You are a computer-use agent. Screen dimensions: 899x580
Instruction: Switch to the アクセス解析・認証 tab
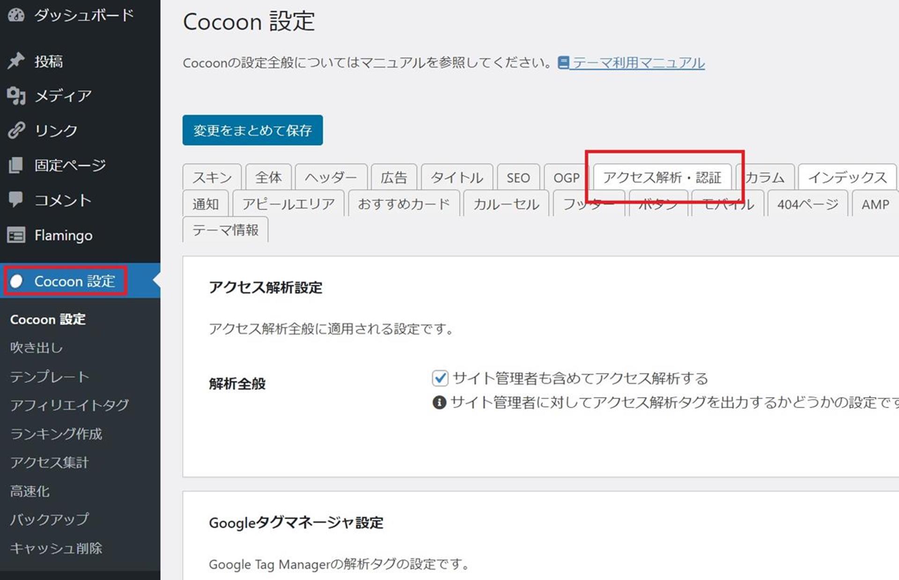click(x=662, y=177)
